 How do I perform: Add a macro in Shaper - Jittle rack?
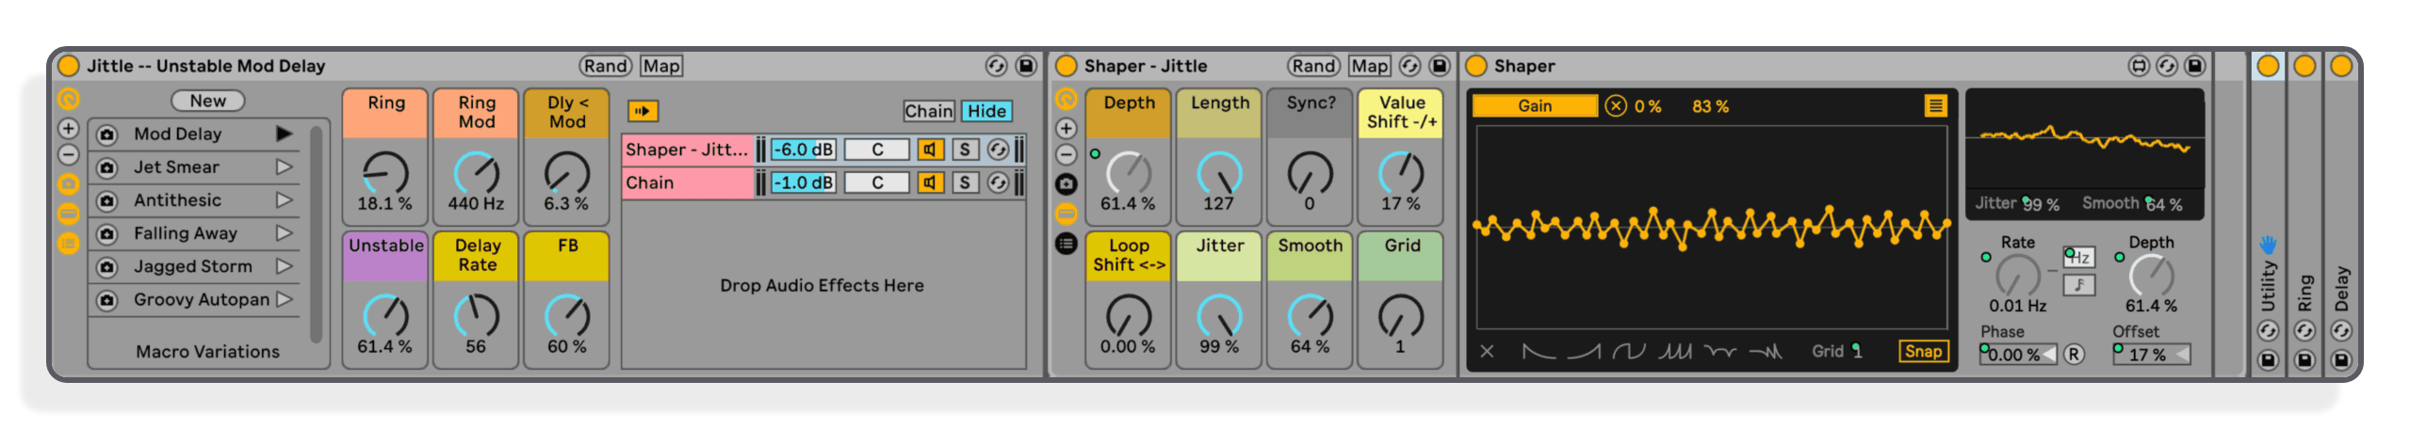coord(1066,128)
